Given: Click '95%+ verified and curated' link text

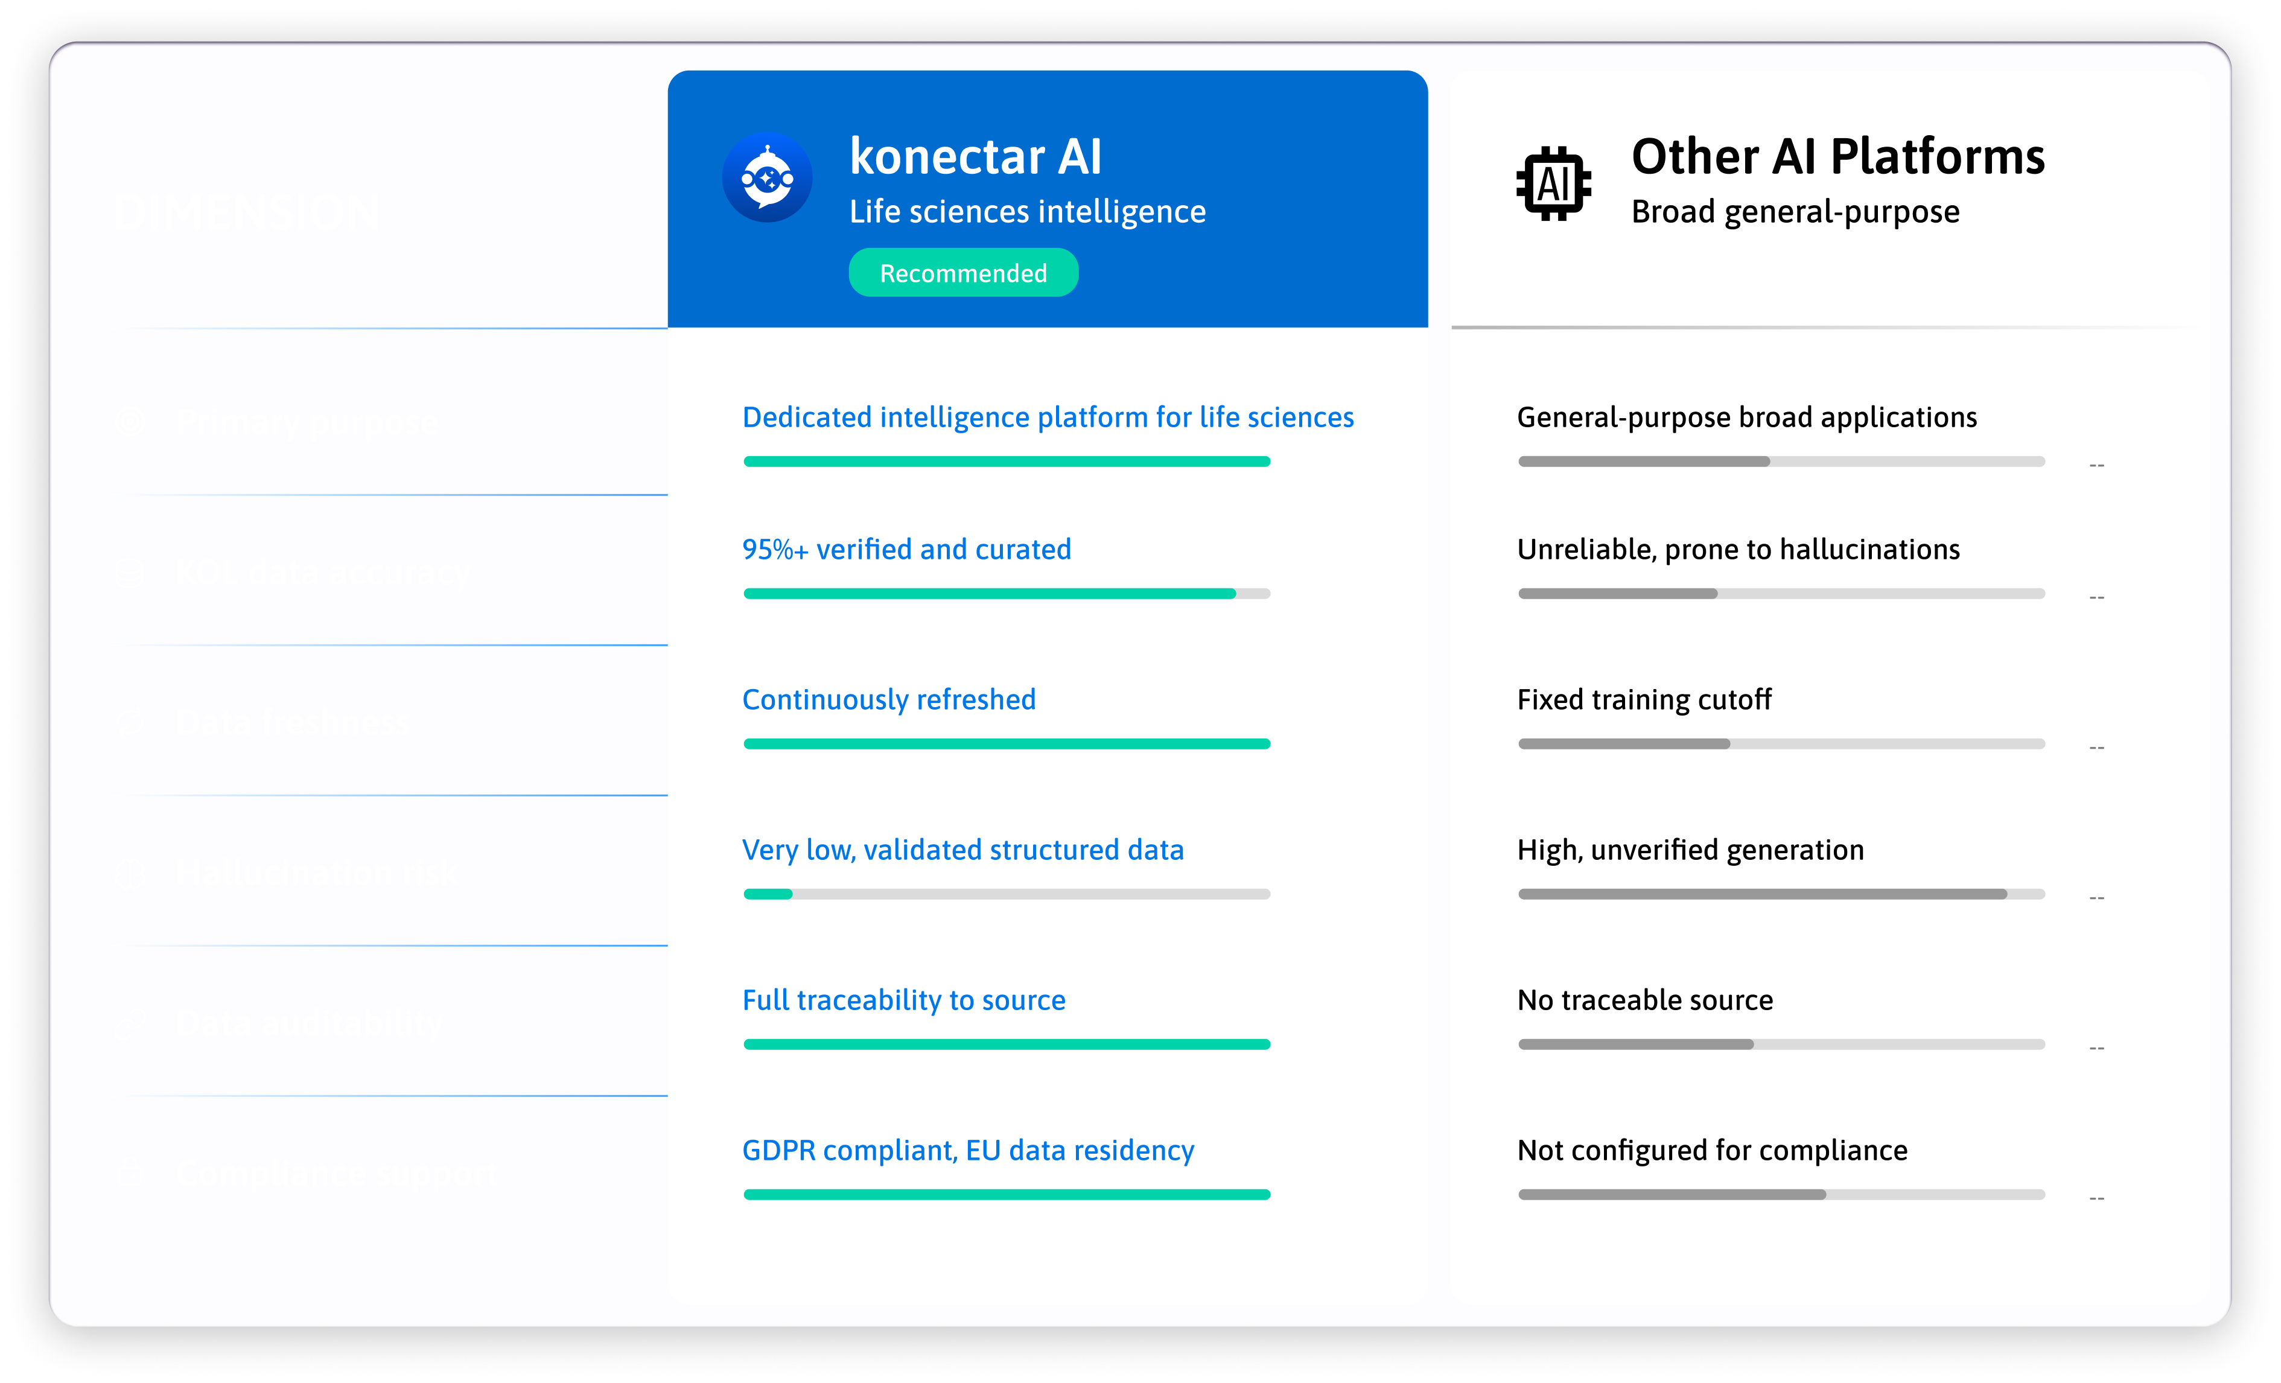Looking at the screenshot, I should point(906,550).
